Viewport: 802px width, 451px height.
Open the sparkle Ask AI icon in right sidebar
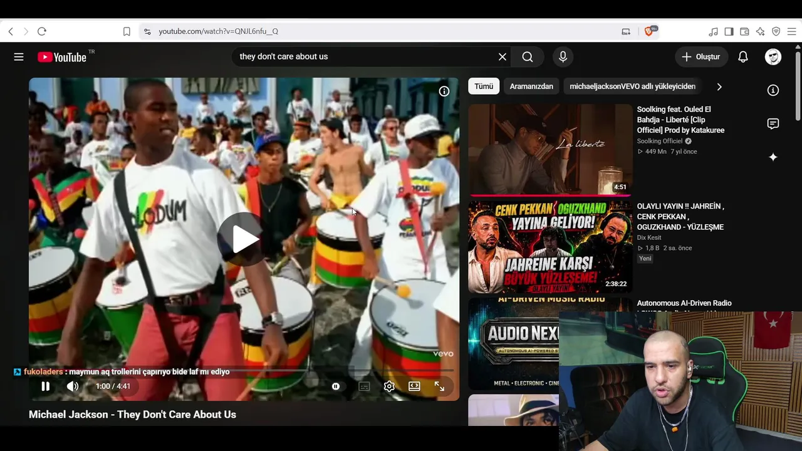[x=773, y=157]
